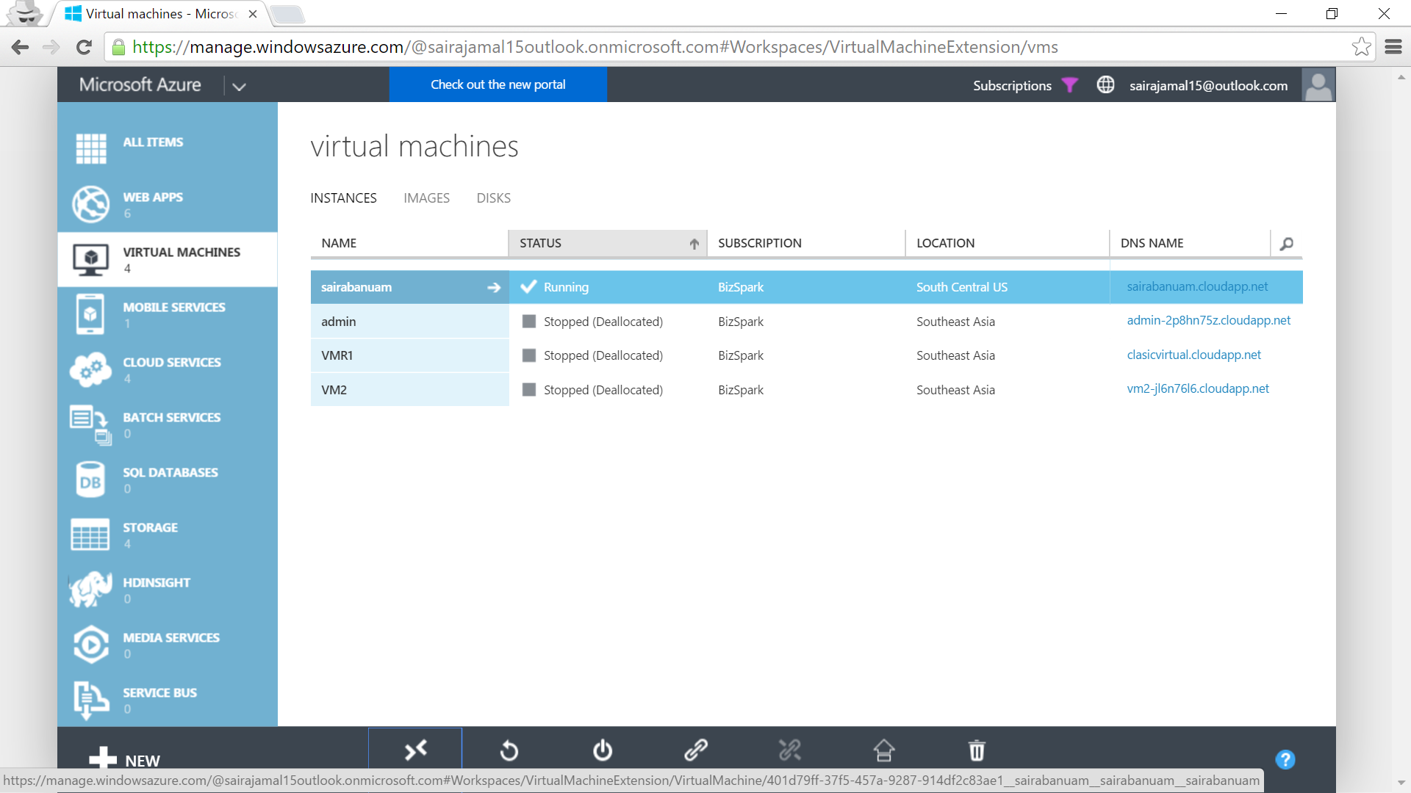Sort by the STATUS column
Screen dimensions: 1411x793
[x=608, y=243]
